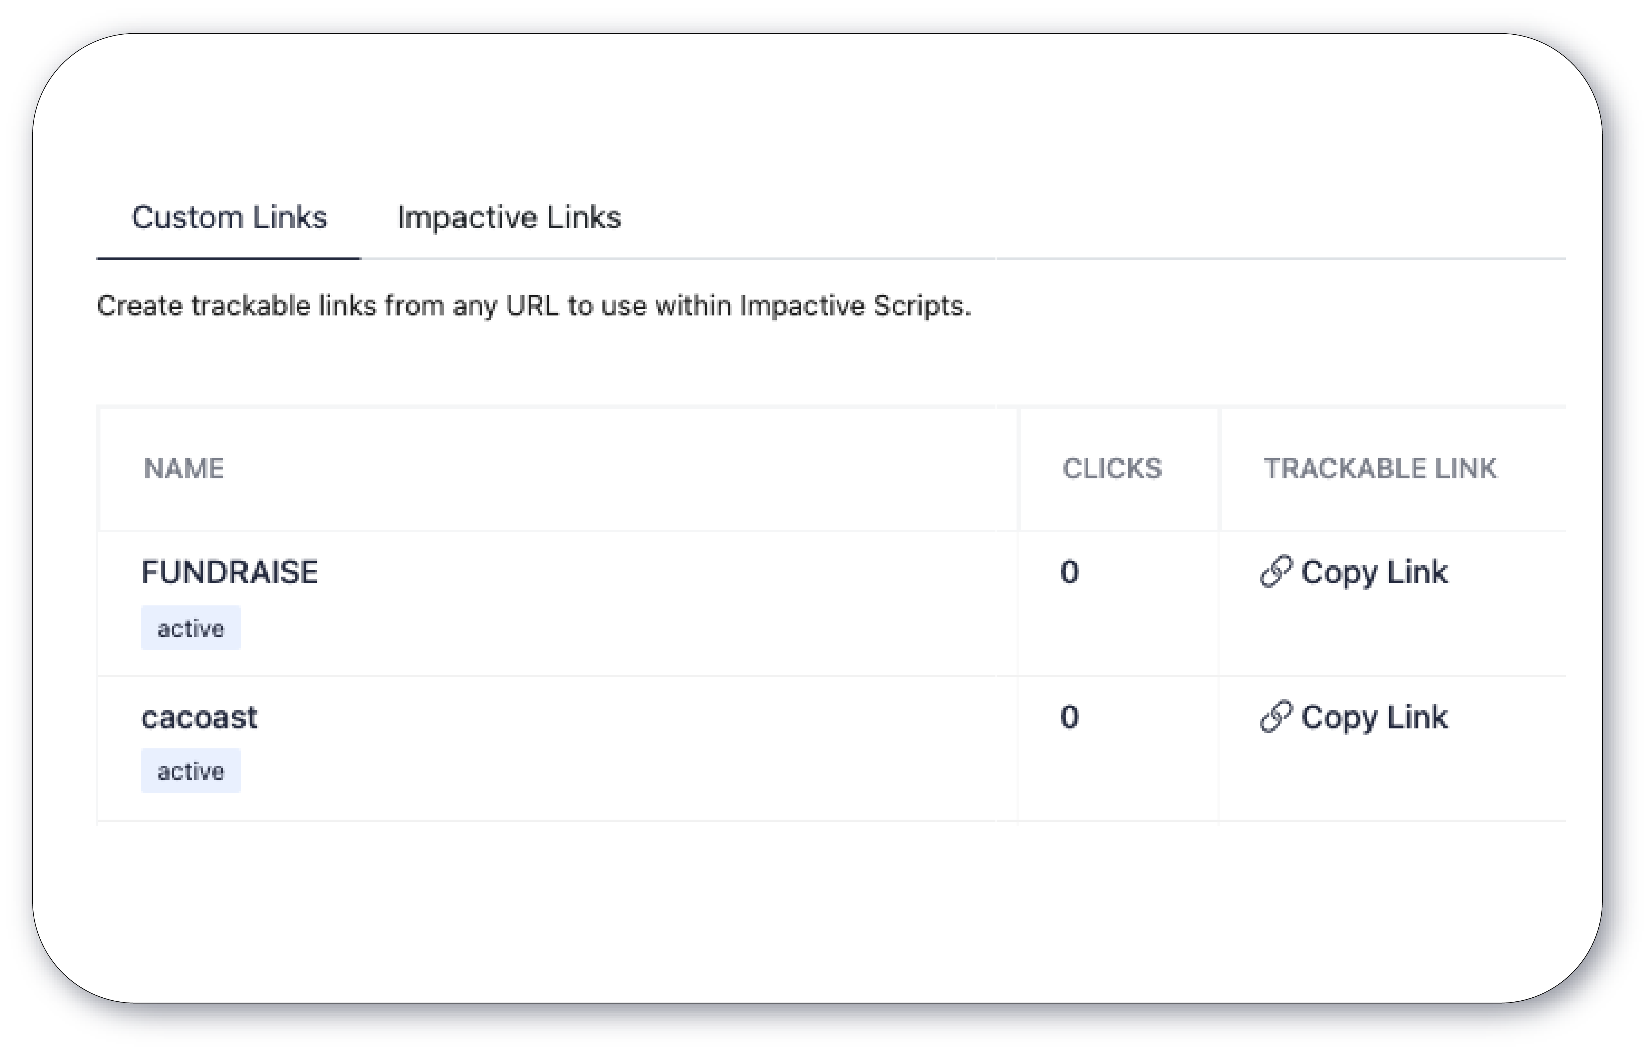Click the underline beneath the Custom Links tab

(x=228, y=258)
